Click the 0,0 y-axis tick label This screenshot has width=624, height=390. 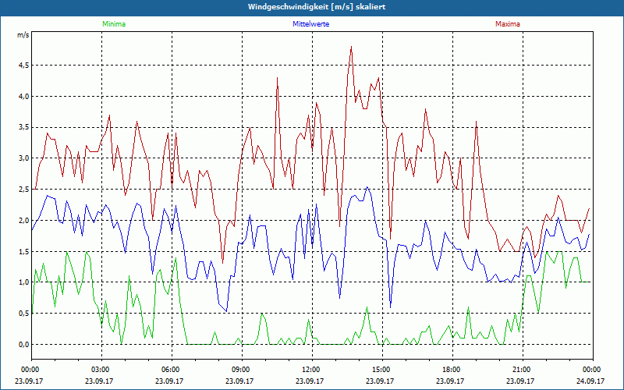23,345
